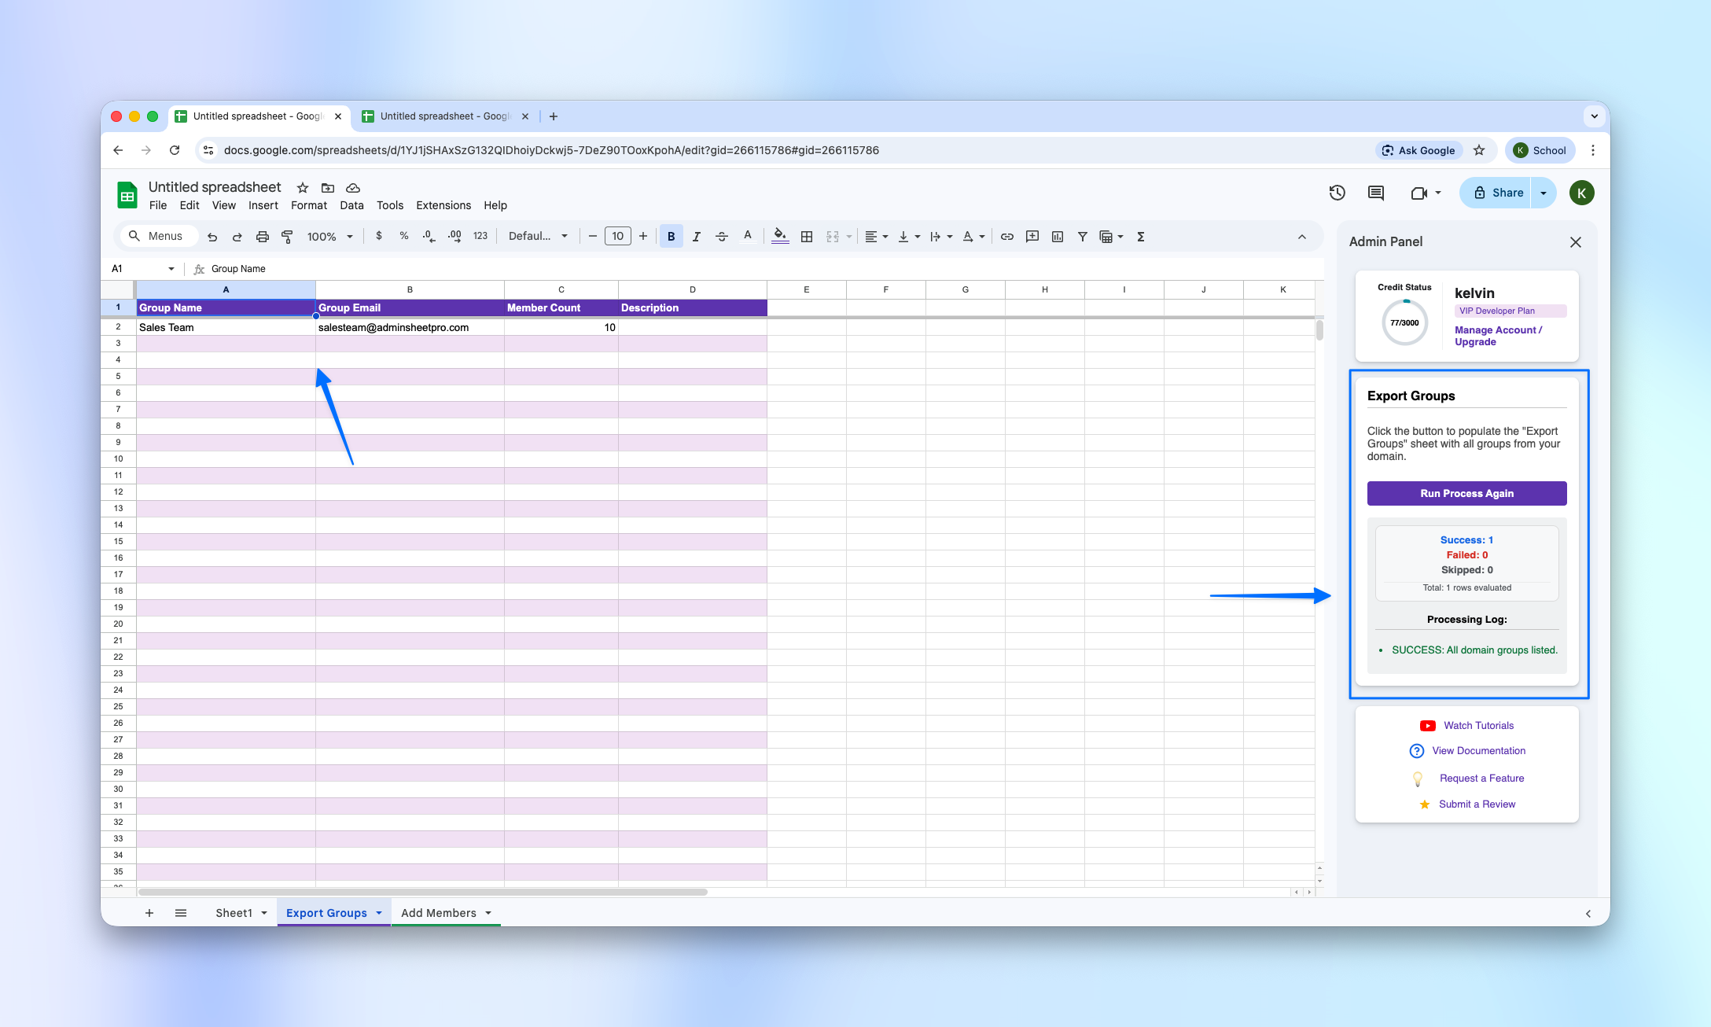
Task: Click the font size input field
Action: pyautogui.click(x=617, y=237)
